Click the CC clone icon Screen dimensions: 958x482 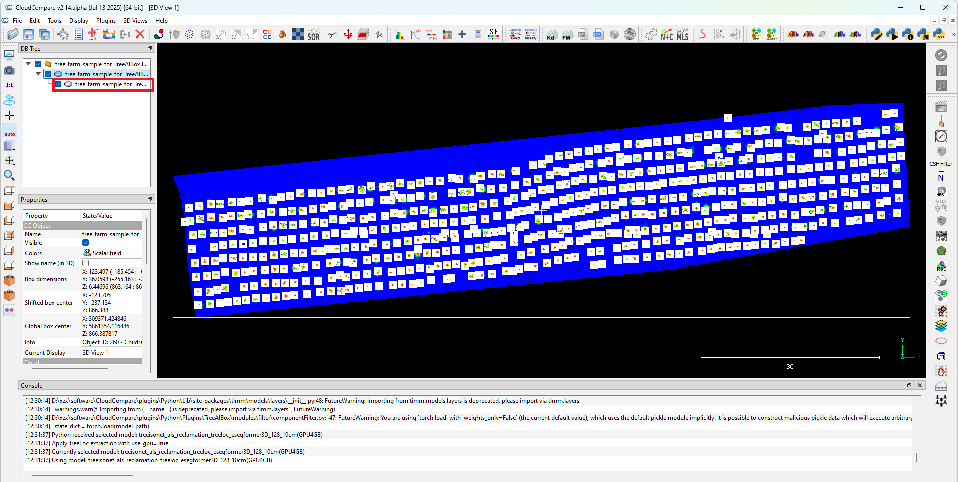[x=267, y=34]
